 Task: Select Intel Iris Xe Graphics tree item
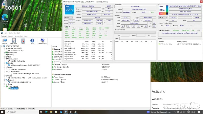pyautogui.click(x=18, y=61)
